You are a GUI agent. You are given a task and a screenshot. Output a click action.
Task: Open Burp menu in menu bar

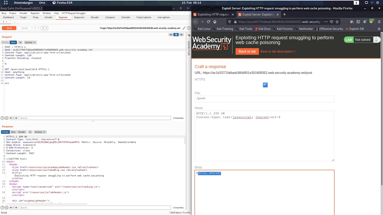[x=4, y=13]
